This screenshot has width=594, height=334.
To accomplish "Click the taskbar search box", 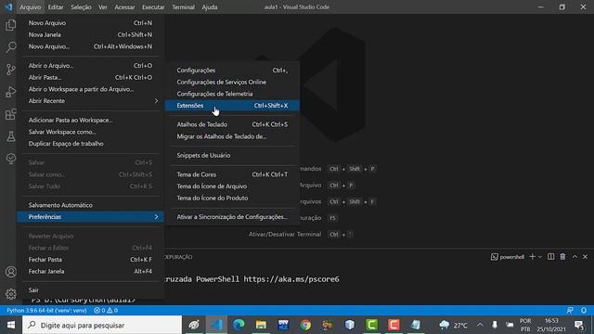I will click(x=102, y=325).
